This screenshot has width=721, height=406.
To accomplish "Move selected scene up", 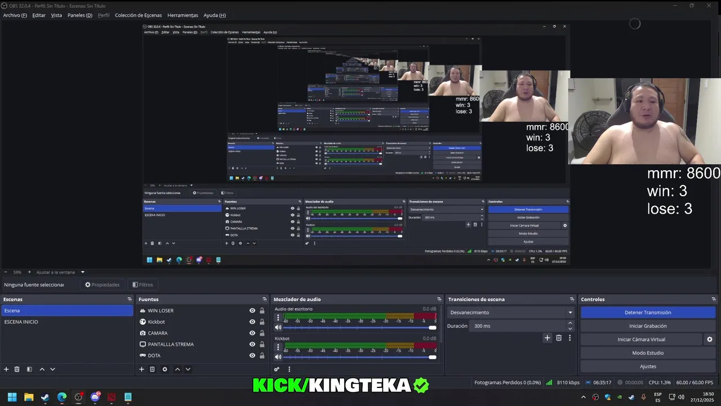I will click(x=42, y=369).
